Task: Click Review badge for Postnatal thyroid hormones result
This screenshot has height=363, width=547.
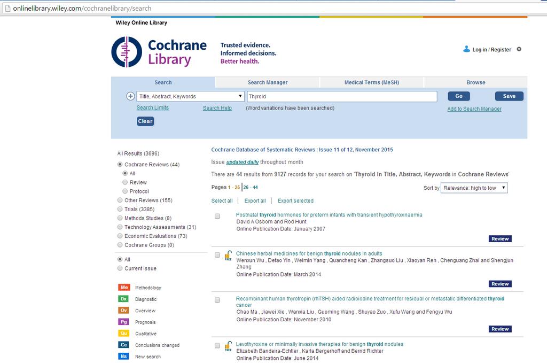Action: click(x=500, y=239)
